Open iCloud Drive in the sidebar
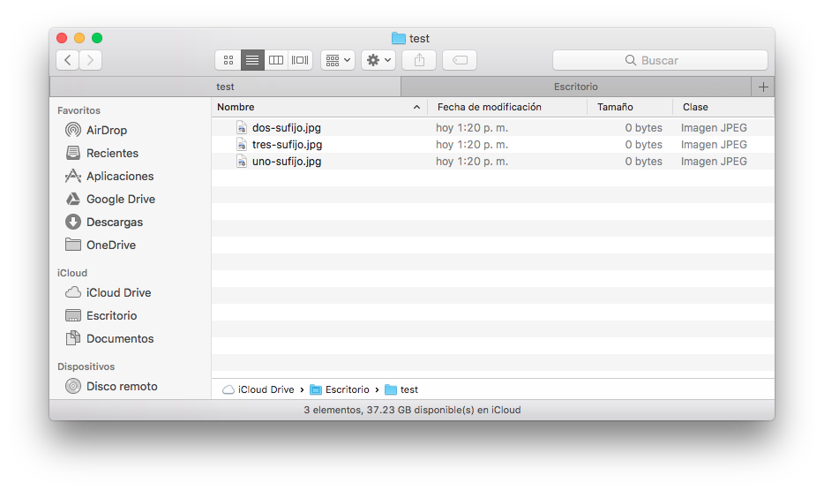This screenshot has height=491, width=824. pos(109,292)
